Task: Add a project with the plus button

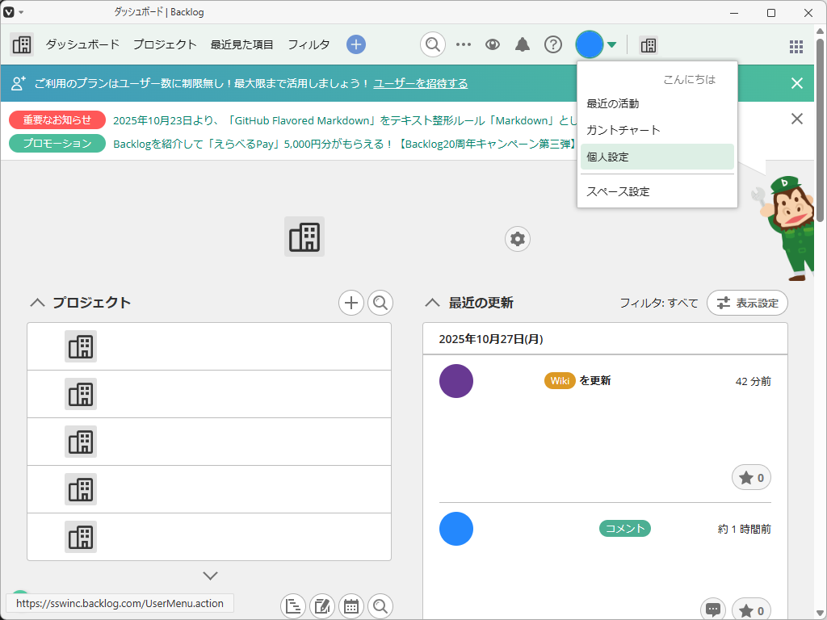Action: pos(351,303)
